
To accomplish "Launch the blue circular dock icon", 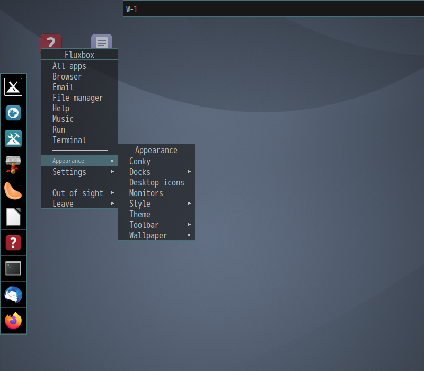I will pos(13,113).
